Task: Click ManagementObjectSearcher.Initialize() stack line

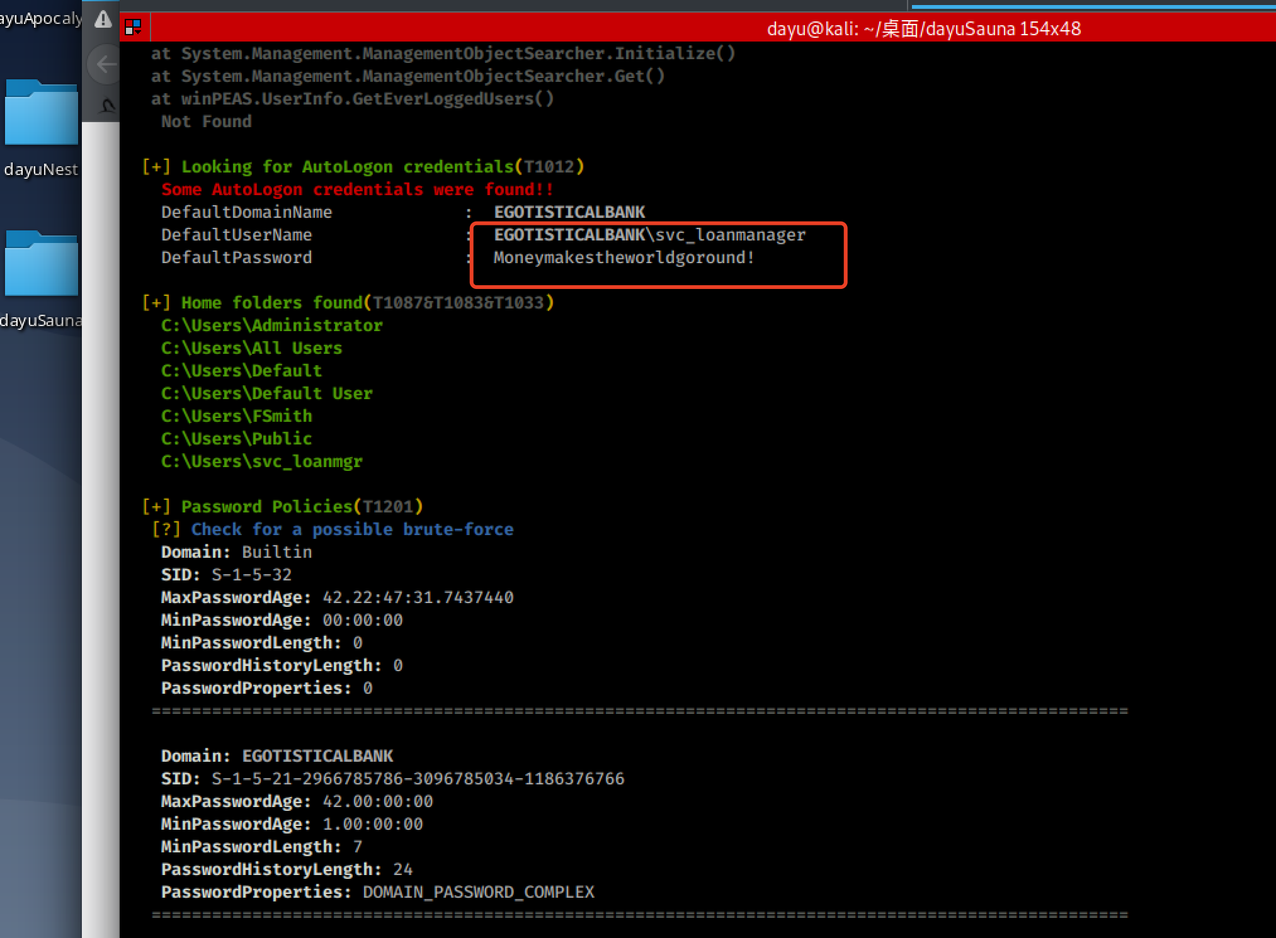Action: pos(443,54)
